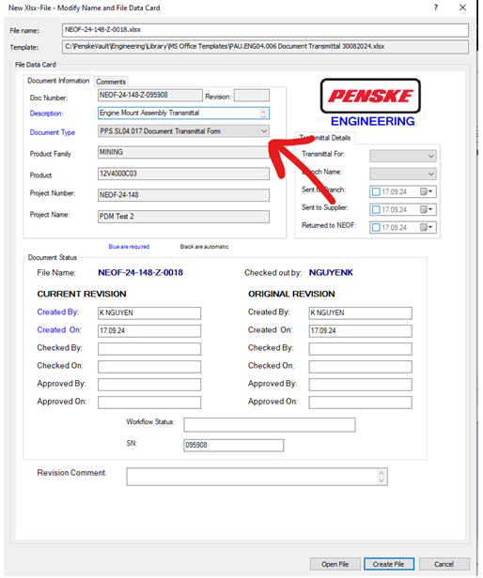Click the Description field scroll stepper

[x=263, y=114]
